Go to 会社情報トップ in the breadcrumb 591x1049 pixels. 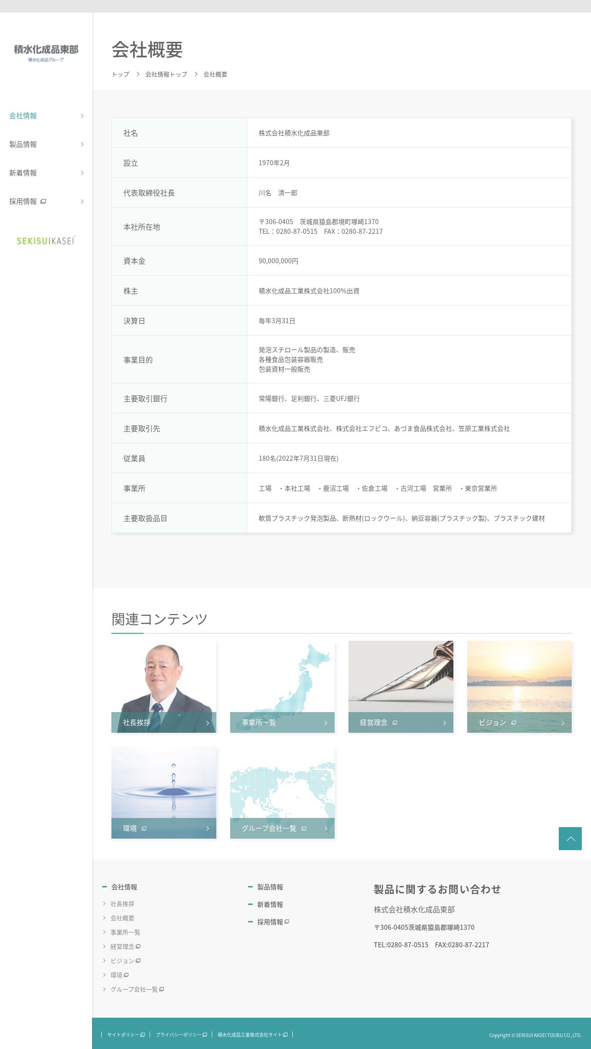pos(166,75)
